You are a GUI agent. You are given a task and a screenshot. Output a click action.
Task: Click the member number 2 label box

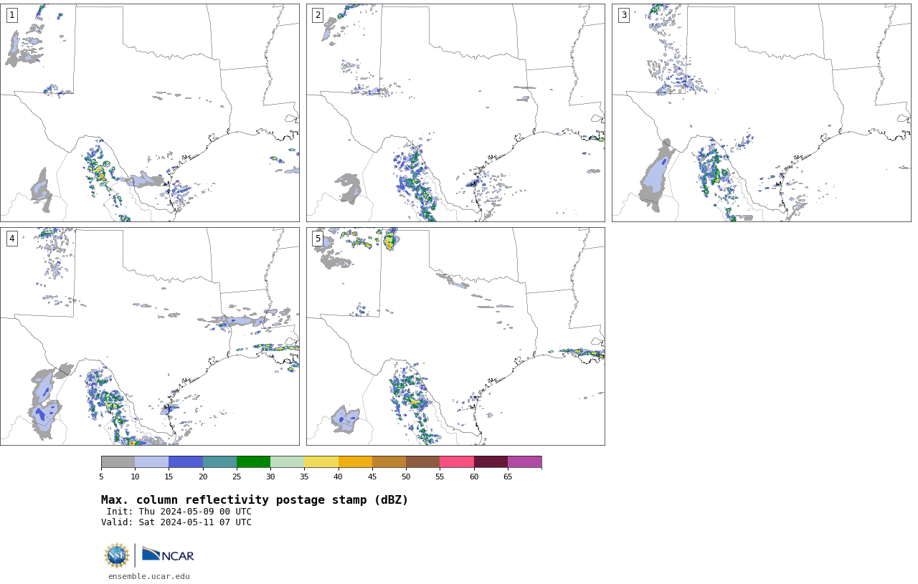(318, 15)
